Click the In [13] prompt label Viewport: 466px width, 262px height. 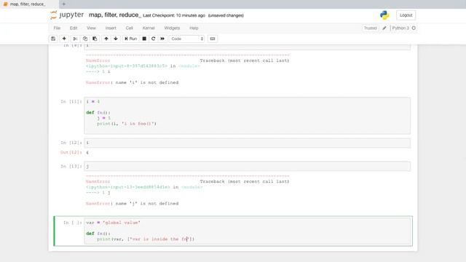[x=71, y=167]
